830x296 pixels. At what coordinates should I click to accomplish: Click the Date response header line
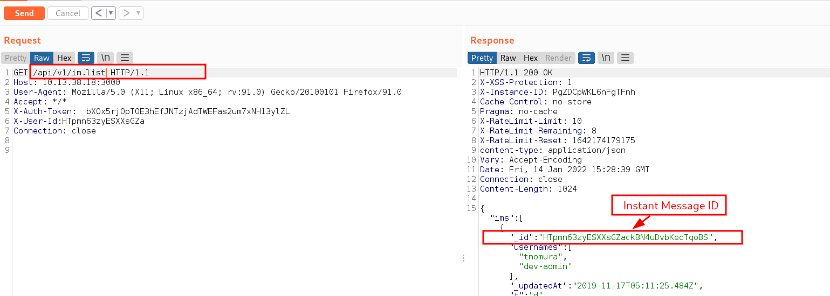565,170
